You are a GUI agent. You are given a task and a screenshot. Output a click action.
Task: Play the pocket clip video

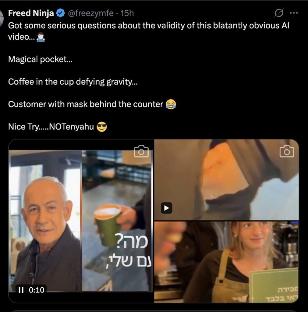(167, 208)
